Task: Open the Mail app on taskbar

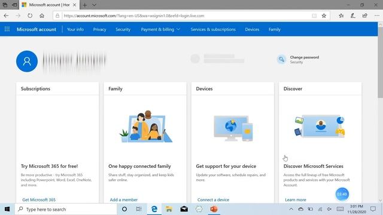Action: coord(184,209)
